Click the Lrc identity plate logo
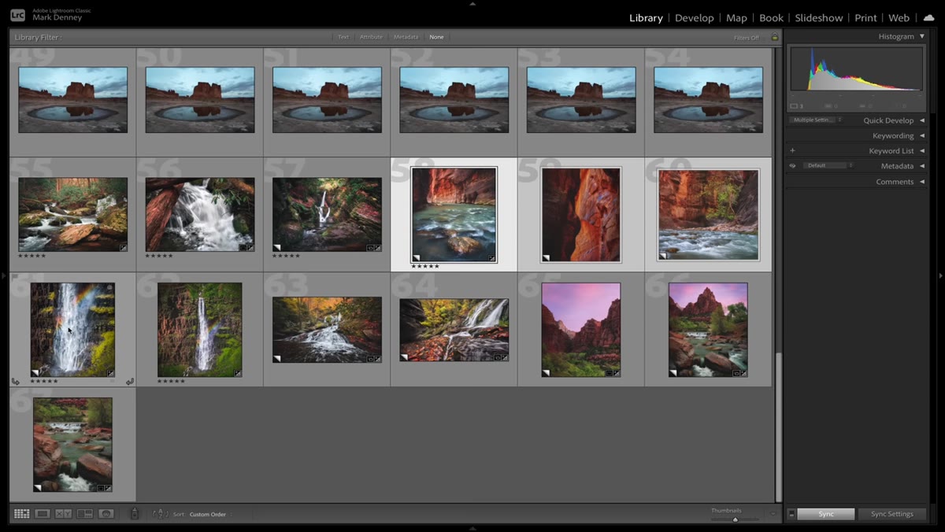This screenshot has width=945, height=532. 17,14
